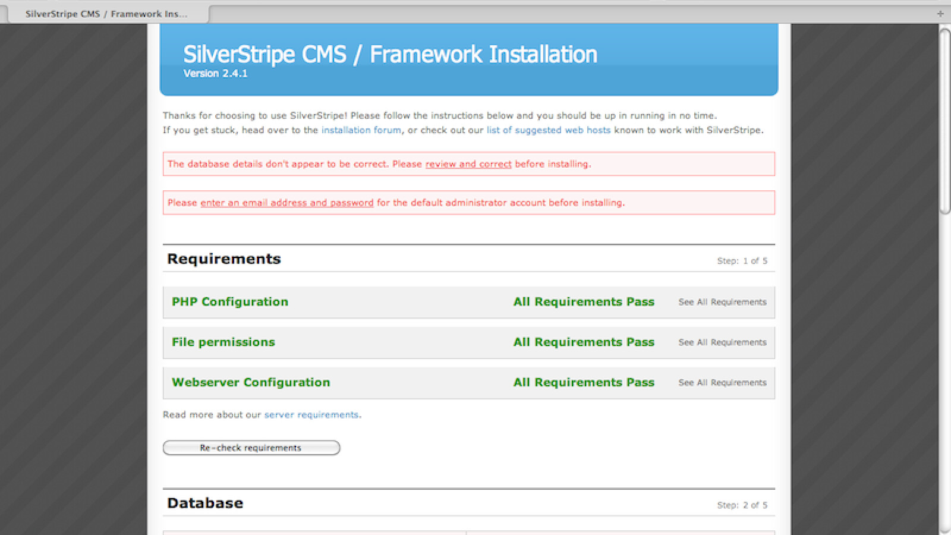Click Webserver Configuration's All Requirements Pass status
951x535 pixels.
click(x=583, y=383)
